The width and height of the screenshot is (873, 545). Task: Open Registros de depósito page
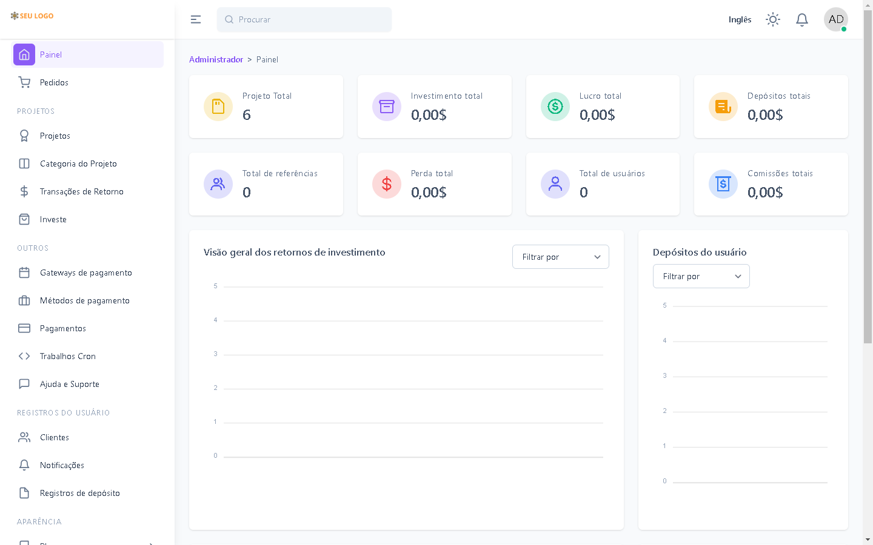79,493
